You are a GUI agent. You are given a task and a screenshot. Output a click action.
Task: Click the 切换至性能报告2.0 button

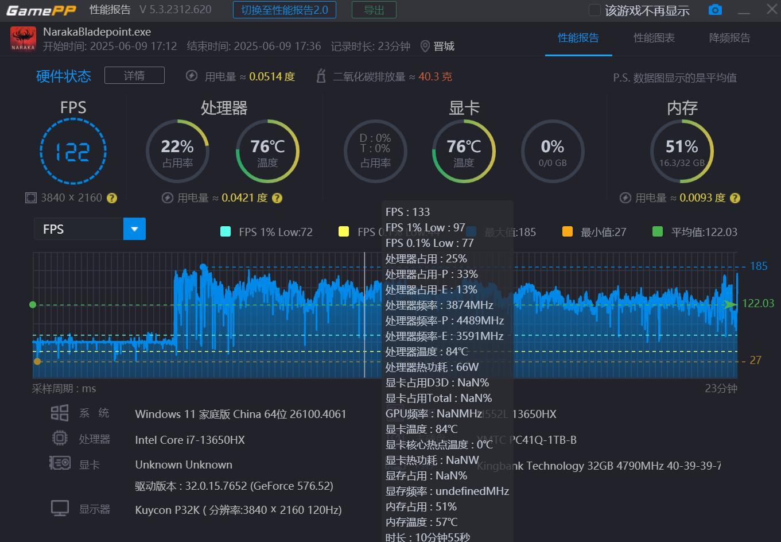tap(285, 10)
